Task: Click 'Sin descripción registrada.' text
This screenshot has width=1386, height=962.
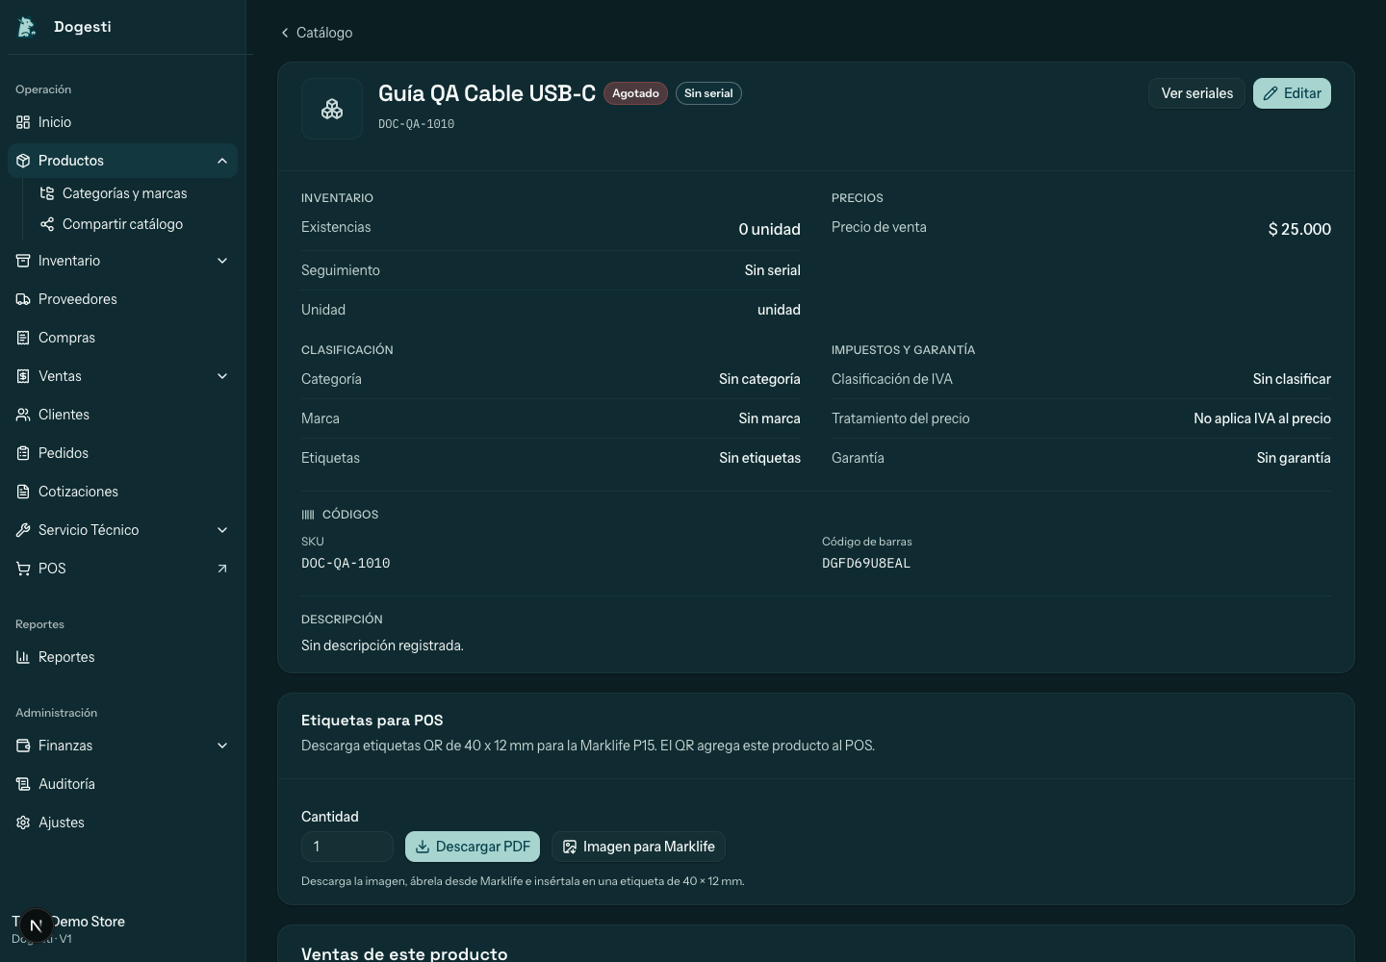Action: tap(382, 646)
